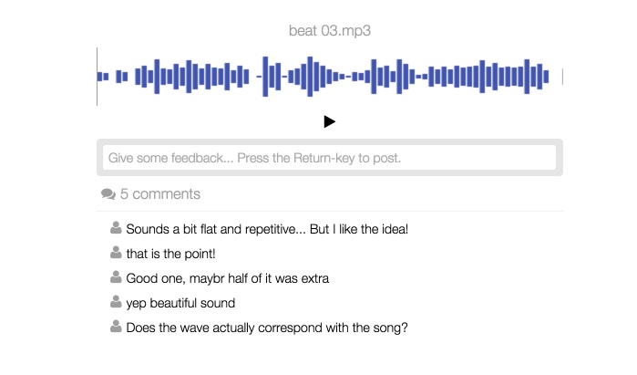Screen dimensions: 637x375
Task: Click user avatar beside 'yep beautiful sound'
Action: 116,301
